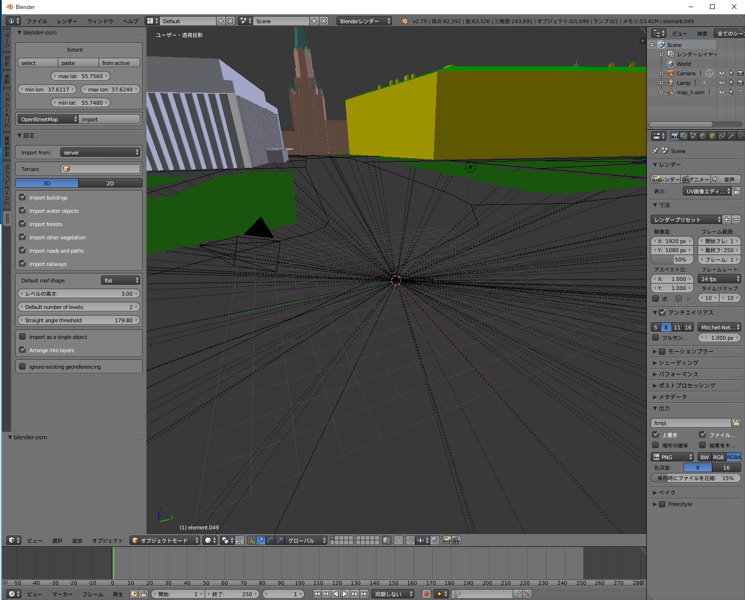
Task: Click the extent select button
Action: pyautogui.click(x=38, y=63)
